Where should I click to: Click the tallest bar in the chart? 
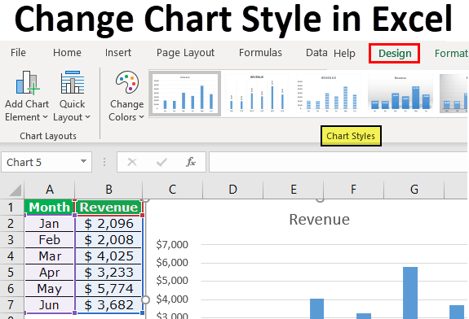coord(410,293)
